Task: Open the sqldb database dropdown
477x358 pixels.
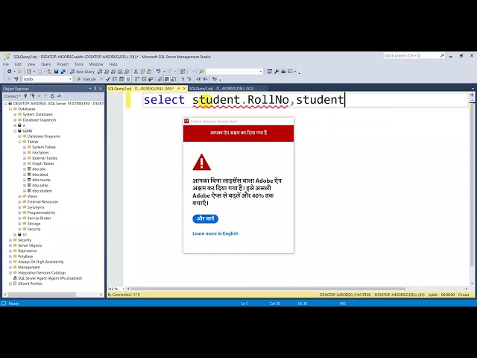Action: click(x=70, y=79)
